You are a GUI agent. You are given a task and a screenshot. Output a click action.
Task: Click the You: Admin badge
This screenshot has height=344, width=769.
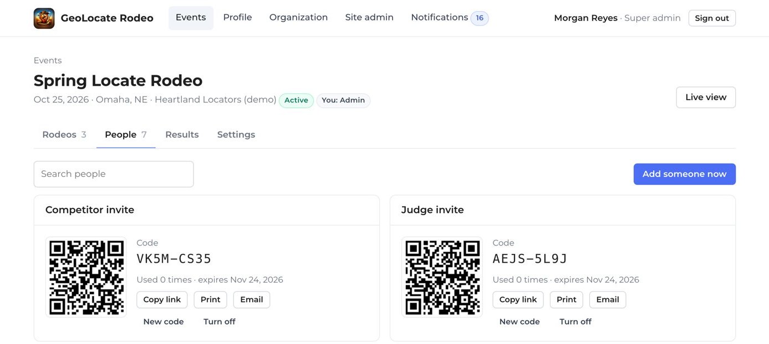pyautogui.click(x=343, y=101)
